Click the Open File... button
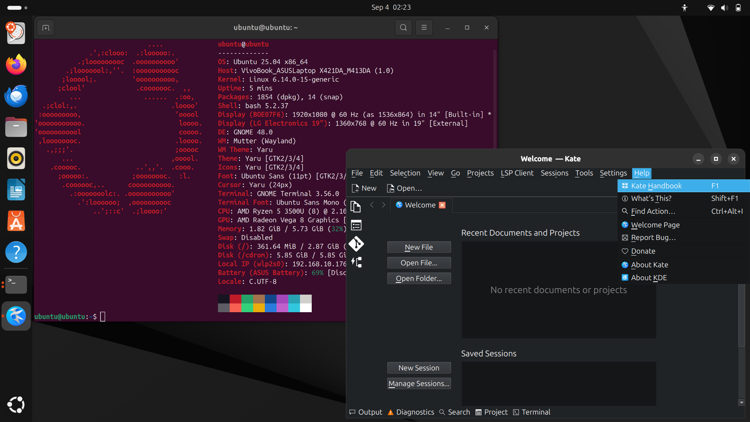750x422 pixels. pos(419,263)
